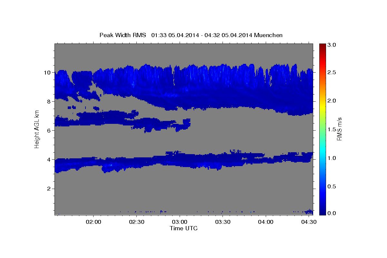
Task: Click the 02:00 time tick label
Action: tap(94, 222)
